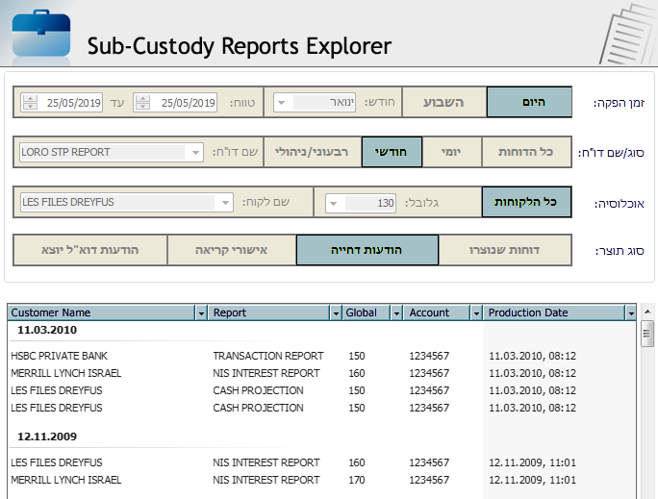
Task: Open Account column filter arrow
Action: 474,313
